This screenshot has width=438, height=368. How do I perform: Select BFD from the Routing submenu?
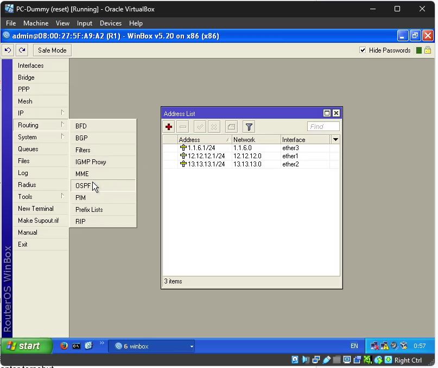(x=103, y=126)
